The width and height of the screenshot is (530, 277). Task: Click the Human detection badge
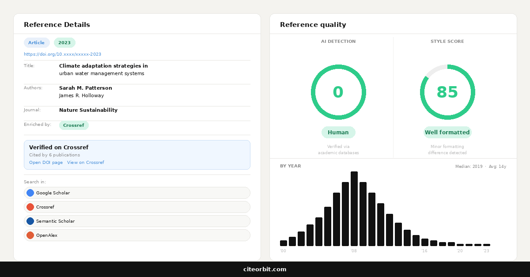(338, 132)
